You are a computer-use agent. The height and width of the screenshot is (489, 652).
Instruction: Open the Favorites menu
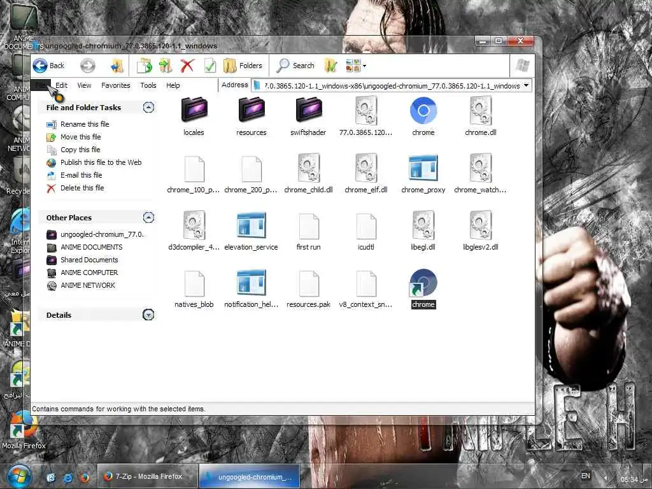pos(116,85)
